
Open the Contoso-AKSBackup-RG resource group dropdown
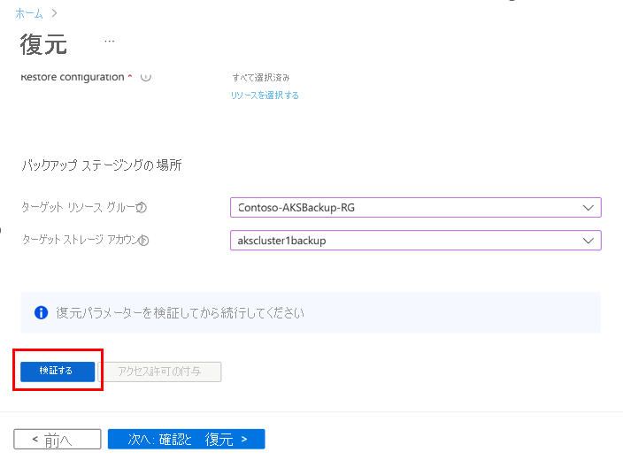[x=416, y=207]
